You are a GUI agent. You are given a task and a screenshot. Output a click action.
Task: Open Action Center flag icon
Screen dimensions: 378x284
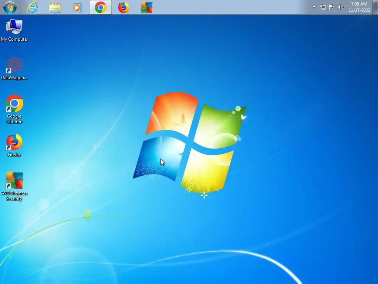point(332,7)
